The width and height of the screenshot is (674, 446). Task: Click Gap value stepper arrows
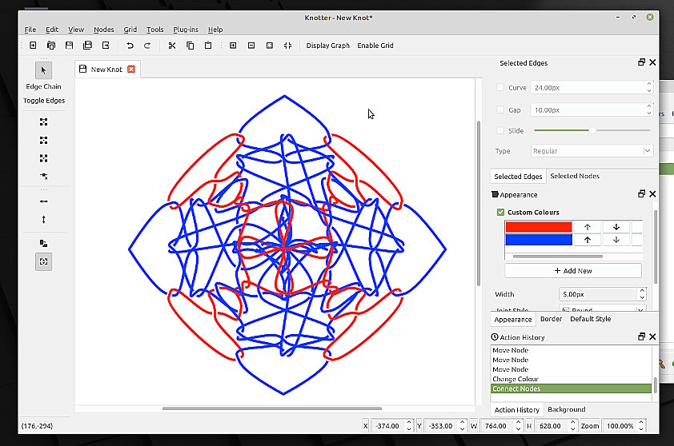click(649, 110)
